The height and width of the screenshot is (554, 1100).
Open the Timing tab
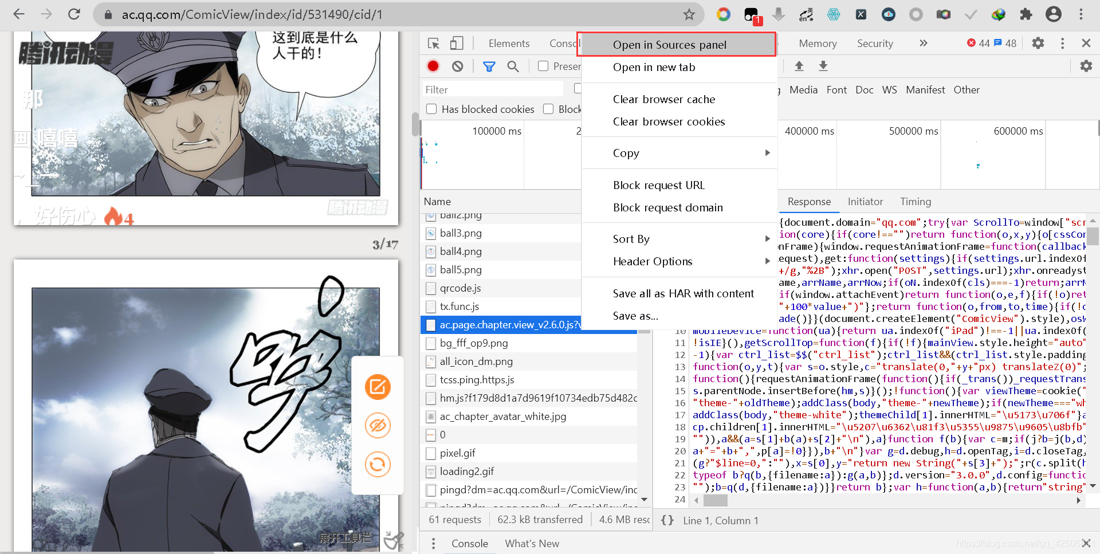(x=916, y=202)
